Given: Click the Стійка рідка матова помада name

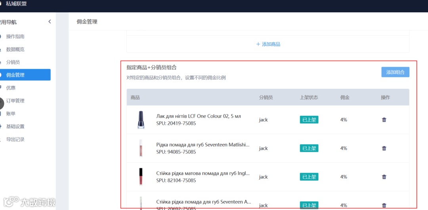Looking at the screenshot, I should click(x=203, y=173).
